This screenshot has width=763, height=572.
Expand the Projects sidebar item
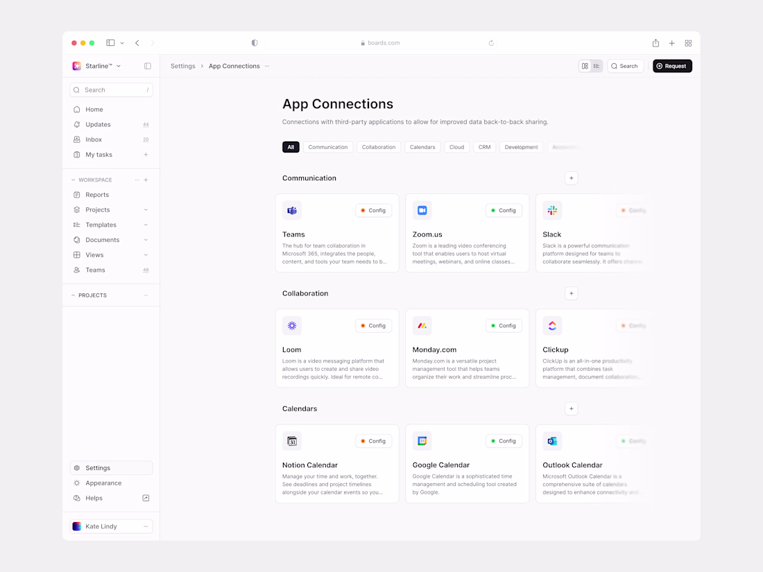[x=146, y=210]
